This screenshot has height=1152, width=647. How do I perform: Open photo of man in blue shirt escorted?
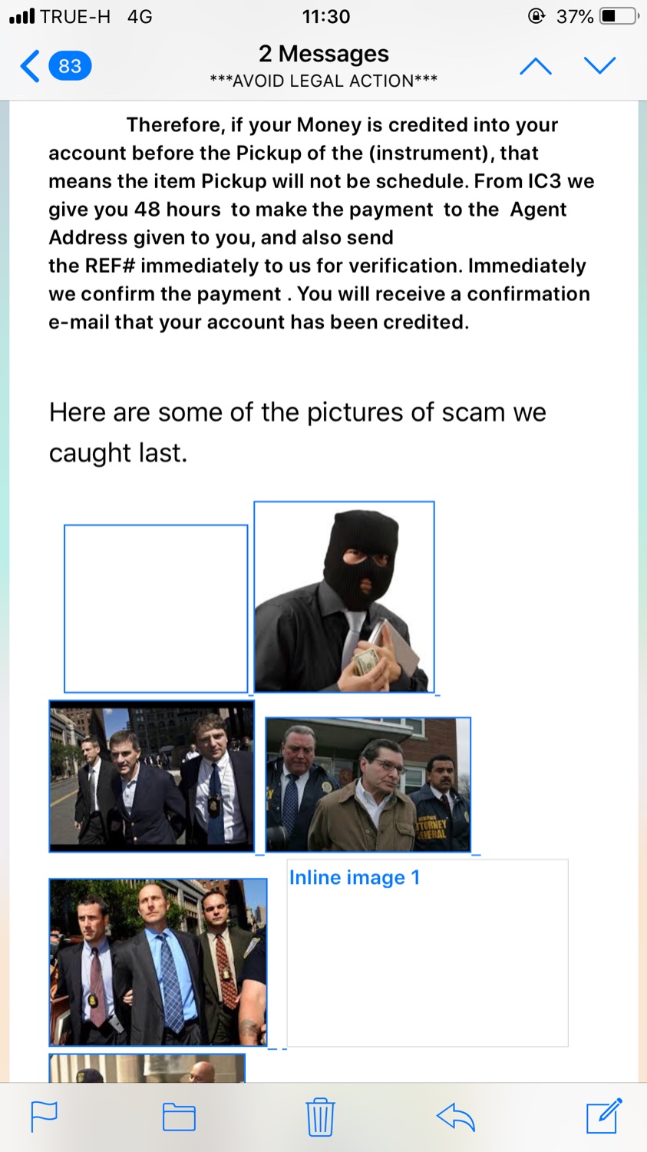(x=158, y=962)
